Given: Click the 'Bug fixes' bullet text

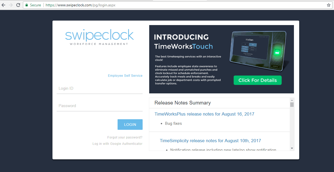Looking at the screenshot, I should tap(173, 123).
